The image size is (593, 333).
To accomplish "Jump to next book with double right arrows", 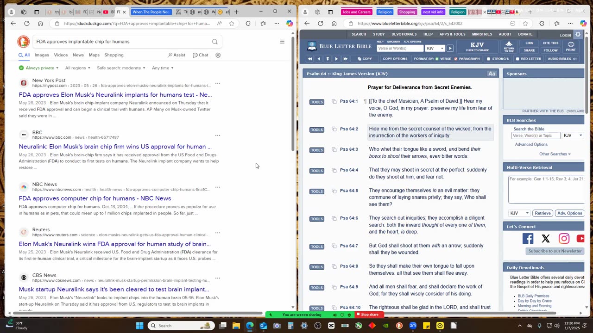I will pyautogui.click(x=346, y=59).
